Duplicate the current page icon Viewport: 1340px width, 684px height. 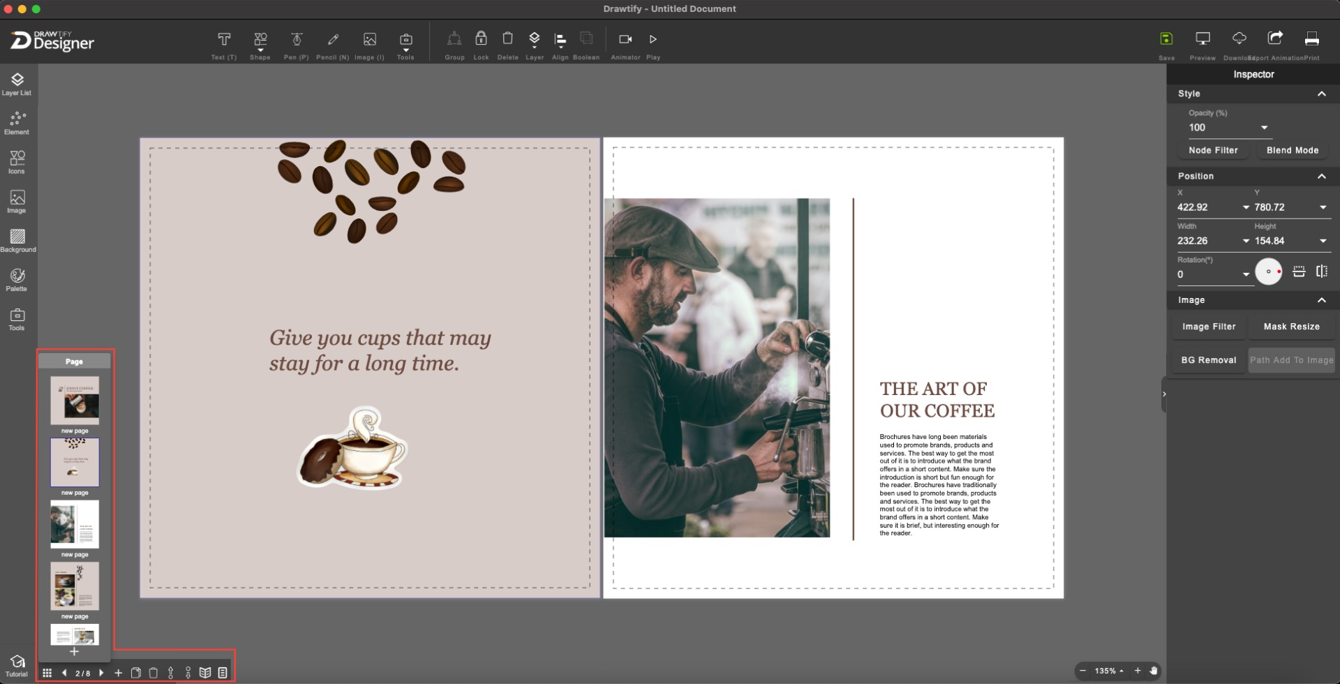(136, 673)
